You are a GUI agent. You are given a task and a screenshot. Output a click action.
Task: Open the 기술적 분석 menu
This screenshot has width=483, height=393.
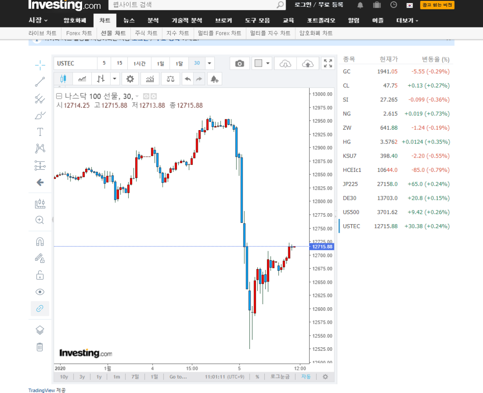tap(187, 20)
